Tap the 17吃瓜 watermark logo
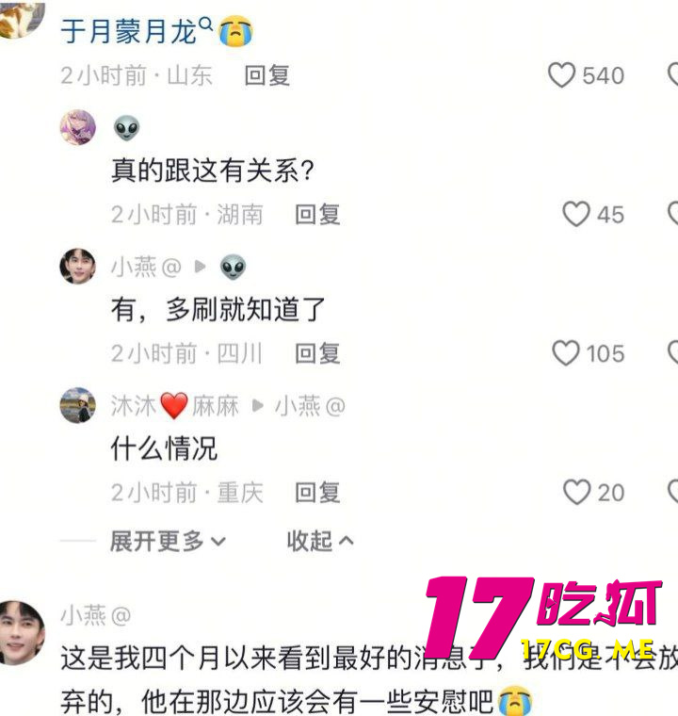The height and width of the screenshot is (716, 678). 543,617
